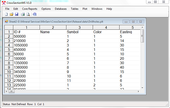Click the cell containing 1050000

(x=27, y=45)
